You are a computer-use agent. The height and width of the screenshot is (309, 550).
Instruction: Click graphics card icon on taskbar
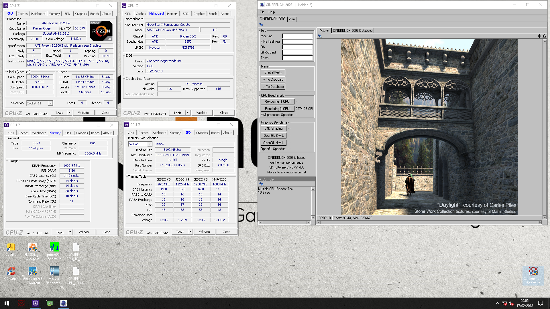coord(50,303)
